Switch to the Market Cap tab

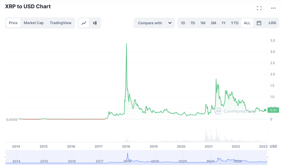coord(34,23)
